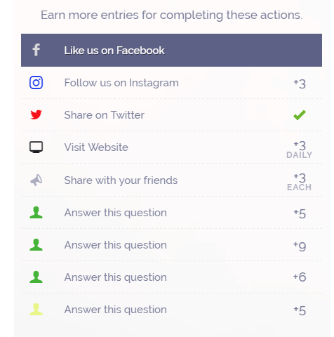Click the megaphone share icon
334x337 pixels.
click(x=36, y=180)
